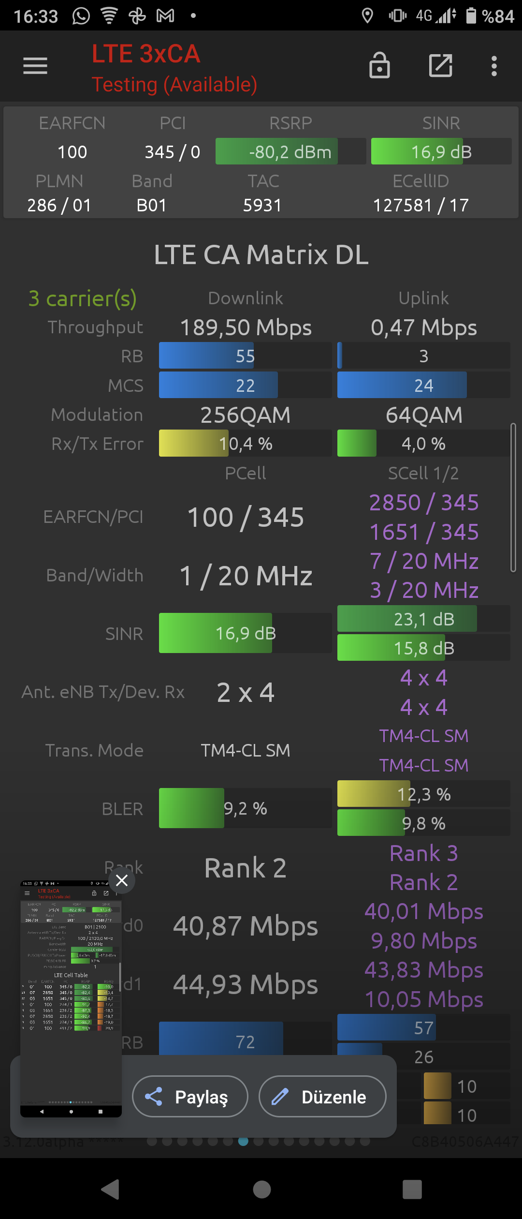The height and width of the screenshot is (1219, 522).
Task: Tap the Paylaş share button
Action: pos(190,1096)
